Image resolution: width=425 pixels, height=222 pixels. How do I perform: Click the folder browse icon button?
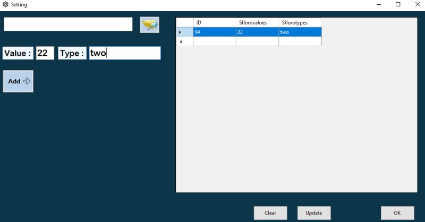pyautogui.click(x=149, y=24)
